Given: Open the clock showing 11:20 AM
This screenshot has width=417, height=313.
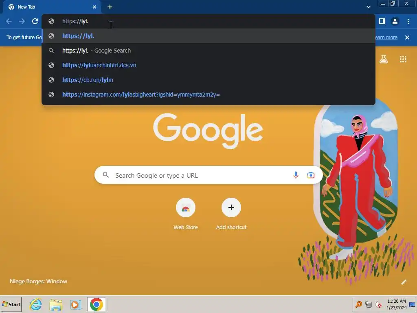Looking at the screenshot, I should coord(397,304).
